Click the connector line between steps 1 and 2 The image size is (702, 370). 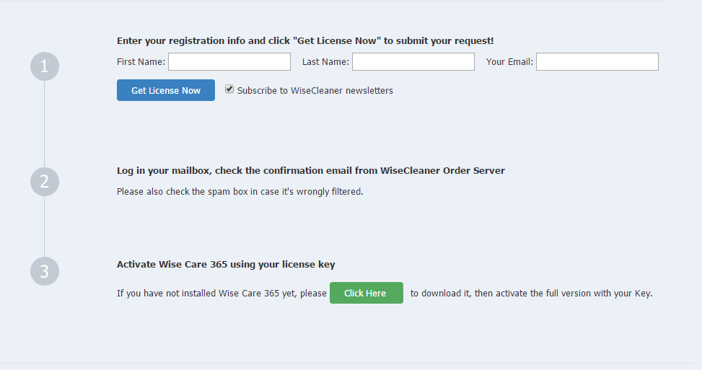click(x=44, y=123)
